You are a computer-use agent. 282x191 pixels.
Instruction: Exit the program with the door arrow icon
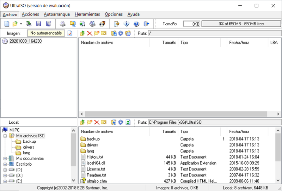click(x=146, y=24)
